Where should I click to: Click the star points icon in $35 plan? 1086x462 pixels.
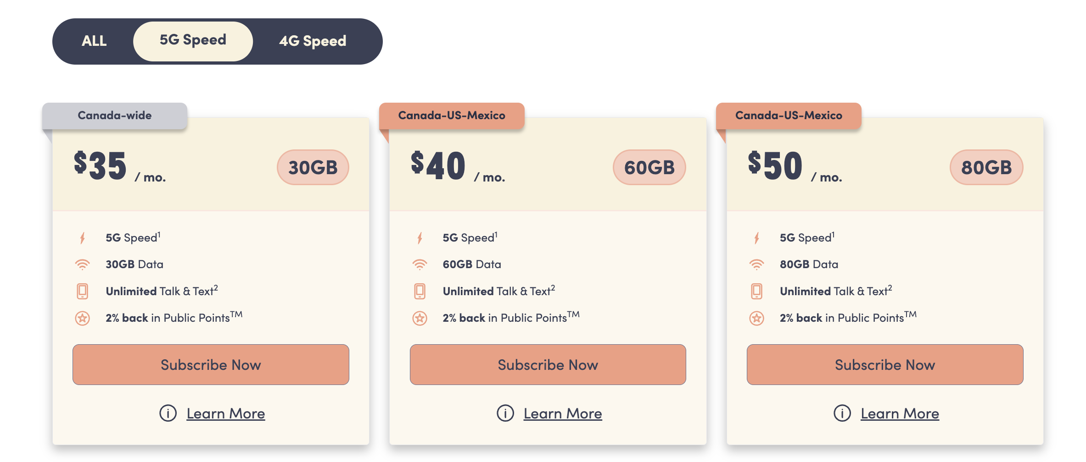pos(83,318)
